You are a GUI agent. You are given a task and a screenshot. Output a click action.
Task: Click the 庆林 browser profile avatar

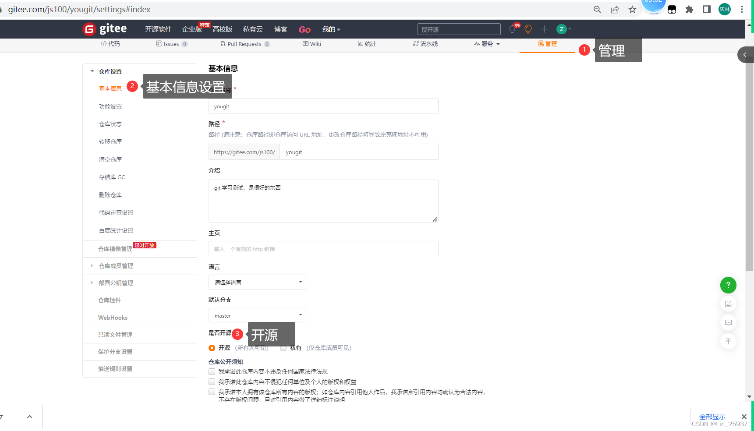(x=725, y=10)
